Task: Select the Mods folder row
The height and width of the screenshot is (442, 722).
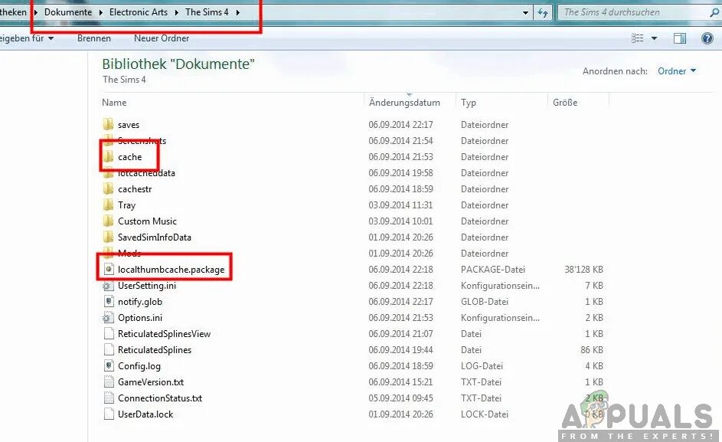Action: pos(353,253)
